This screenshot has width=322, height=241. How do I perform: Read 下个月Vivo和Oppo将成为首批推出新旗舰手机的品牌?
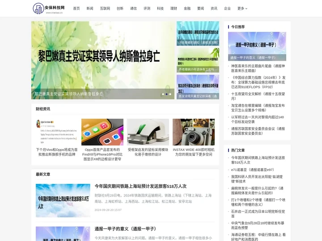[57, 152]
